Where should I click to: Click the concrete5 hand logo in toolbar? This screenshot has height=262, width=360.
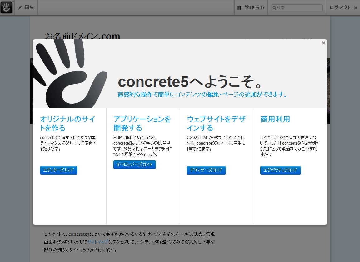point(7,8)
